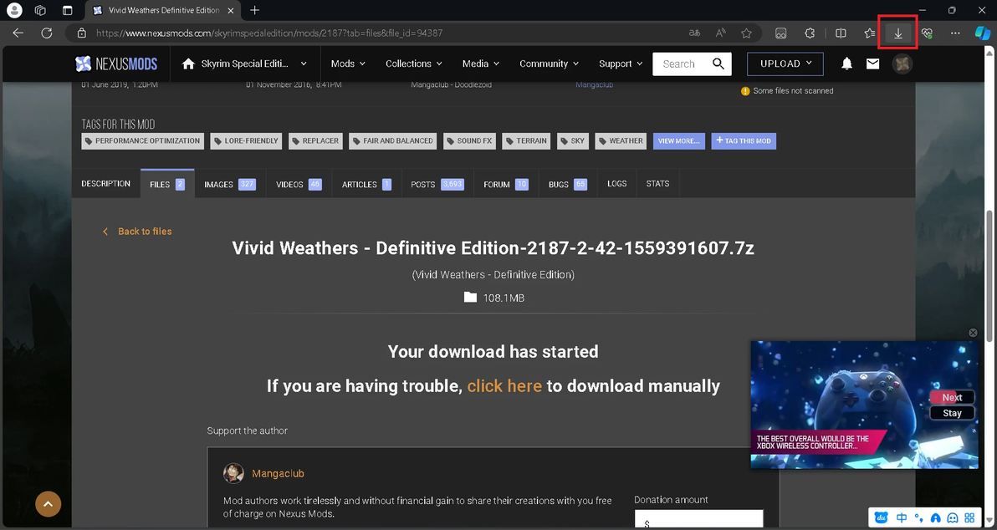Click the PERFORMANCE OPTIMIZATION tag
The height and width of the screenshot is (530, 997).
[142, 141]
